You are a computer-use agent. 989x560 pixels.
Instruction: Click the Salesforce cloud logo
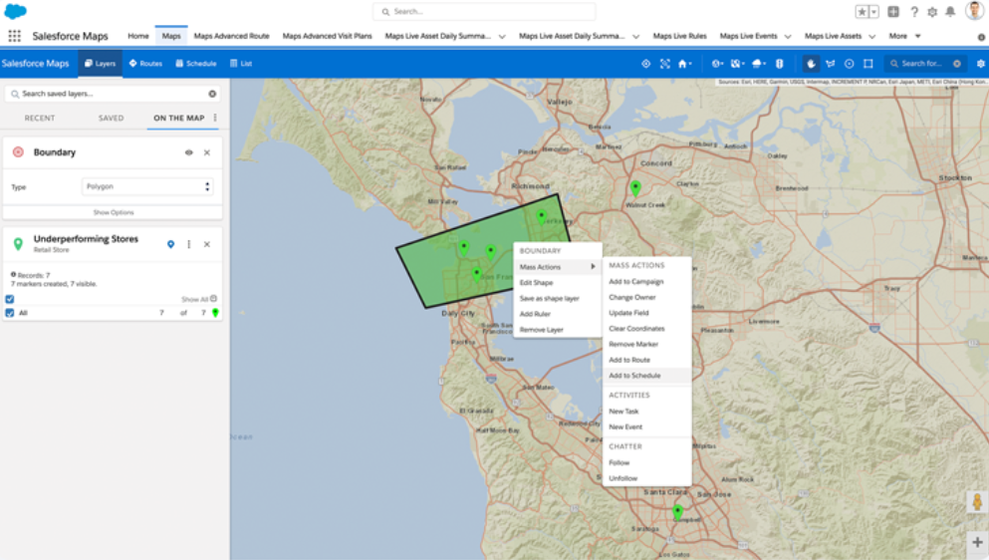click(15, 11)
